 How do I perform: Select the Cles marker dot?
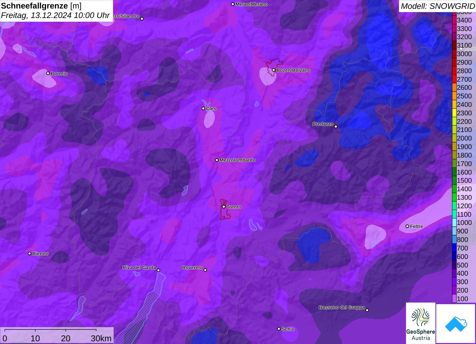(x=203, y=109)
